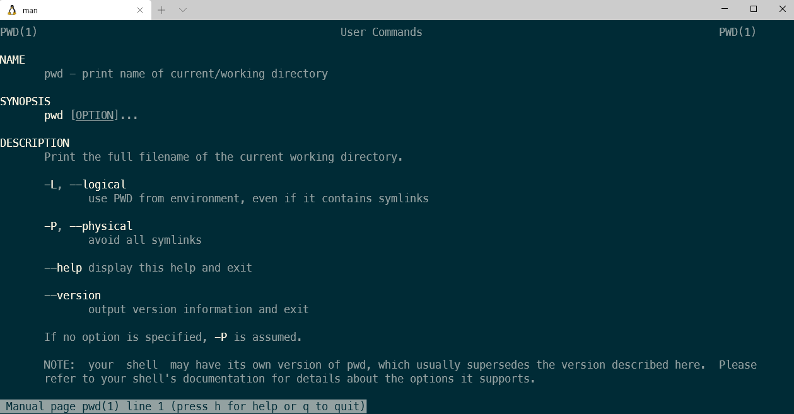Maximize the terminal window
This screenshot has width=794, height=414.
click(x=753, y=9)
